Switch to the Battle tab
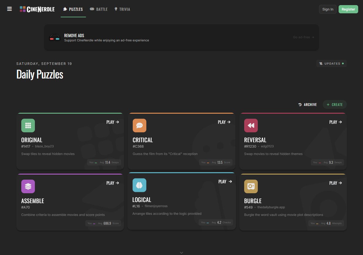 pyautogui.click(x=99, y=9)
